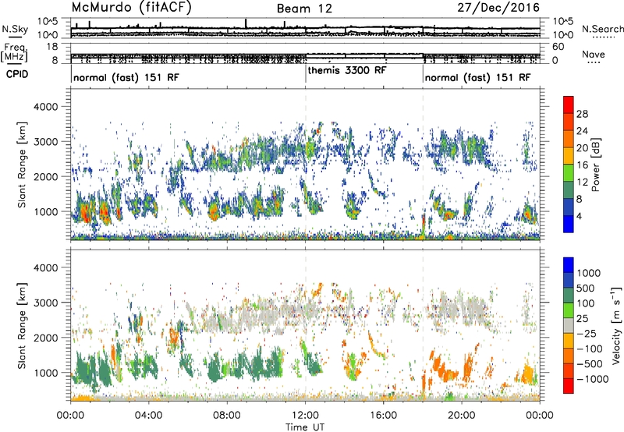
Task: Click the 'themis 3300 RF' label
Action: click(347, 70)
